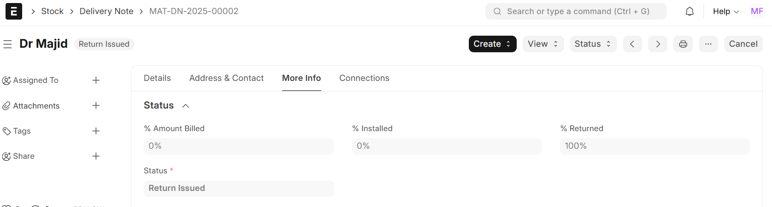Image resolution: width=772 pixels, height=207 pixels.
Task: Expand the Status dropdown button
Action: pos(593,44)
